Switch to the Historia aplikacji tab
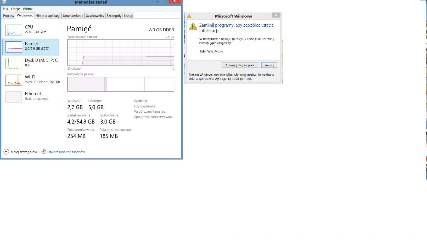 (48, 16)
